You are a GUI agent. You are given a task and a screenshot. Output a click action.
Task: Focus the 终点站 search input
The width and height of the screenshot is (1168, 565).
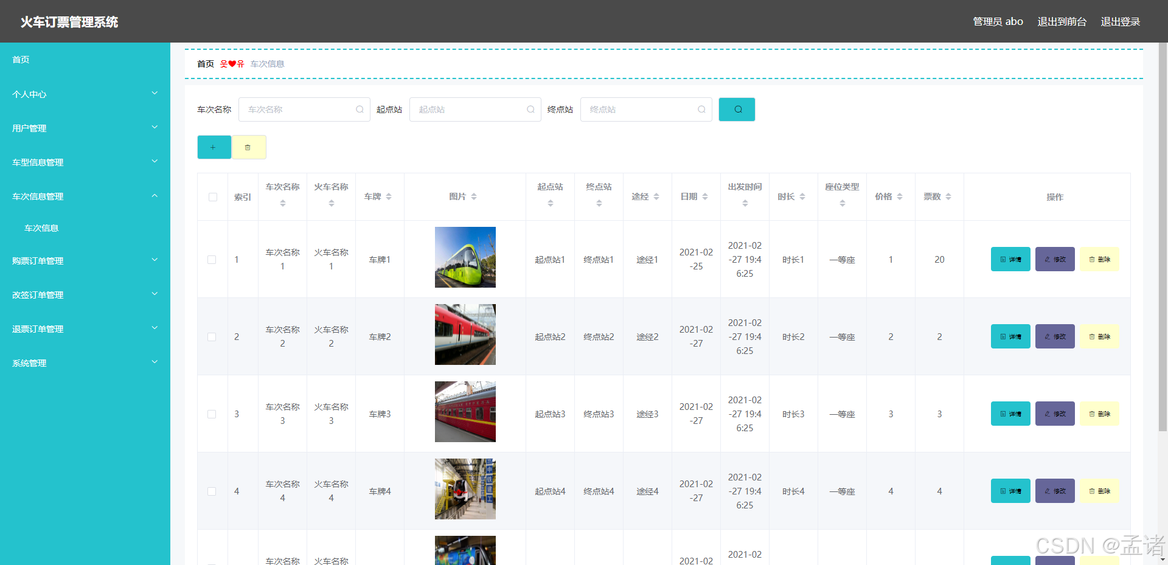646,109
